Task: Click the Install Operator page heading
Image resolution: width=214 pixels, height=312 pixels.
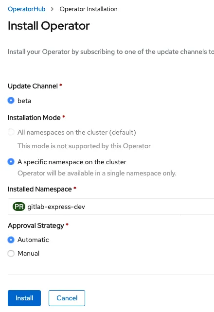Action: click(x=49, y=26)
